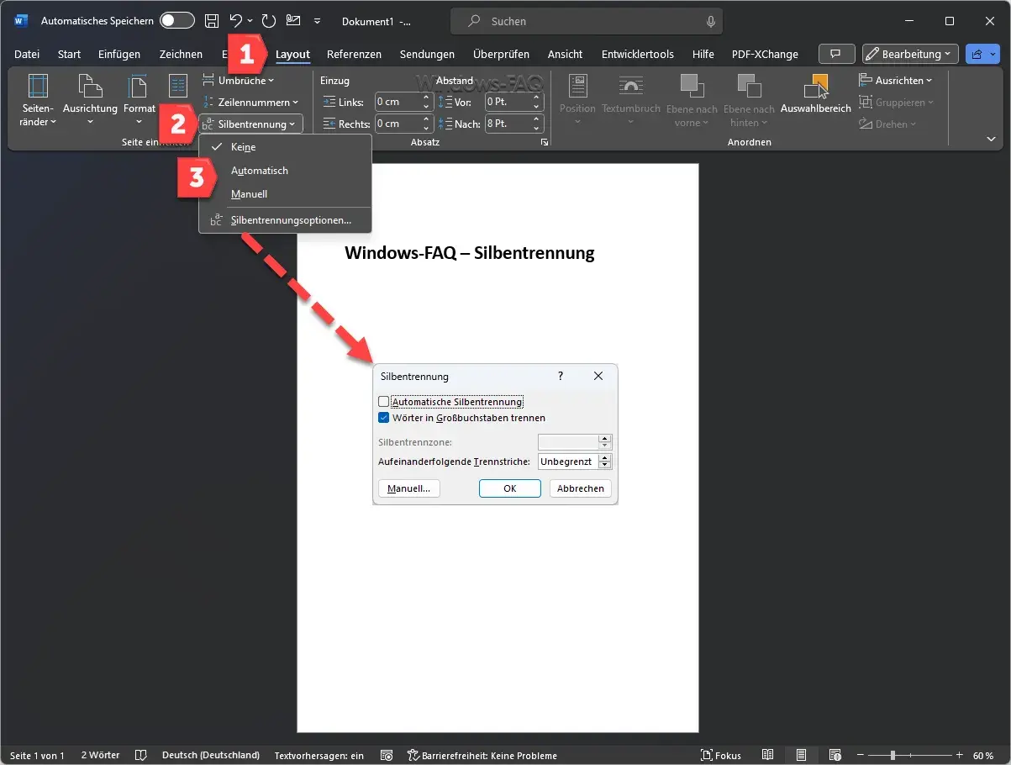Open the Bearbeitung mode dropdown

(911, 54)
